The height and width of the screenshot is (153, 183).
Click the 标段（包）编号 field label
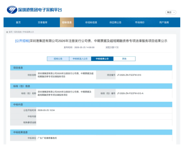[x=108, y=93]
